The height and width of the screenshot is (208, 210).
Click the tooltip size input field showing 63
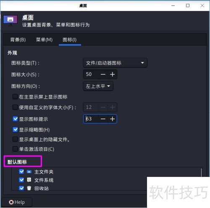pyautogui.click(x=91, y=119)
